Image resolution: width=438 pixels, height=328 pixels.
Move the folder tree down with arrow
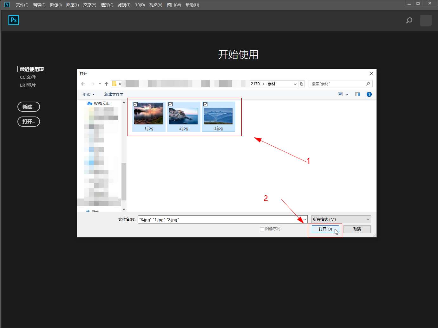coord(124,209)
